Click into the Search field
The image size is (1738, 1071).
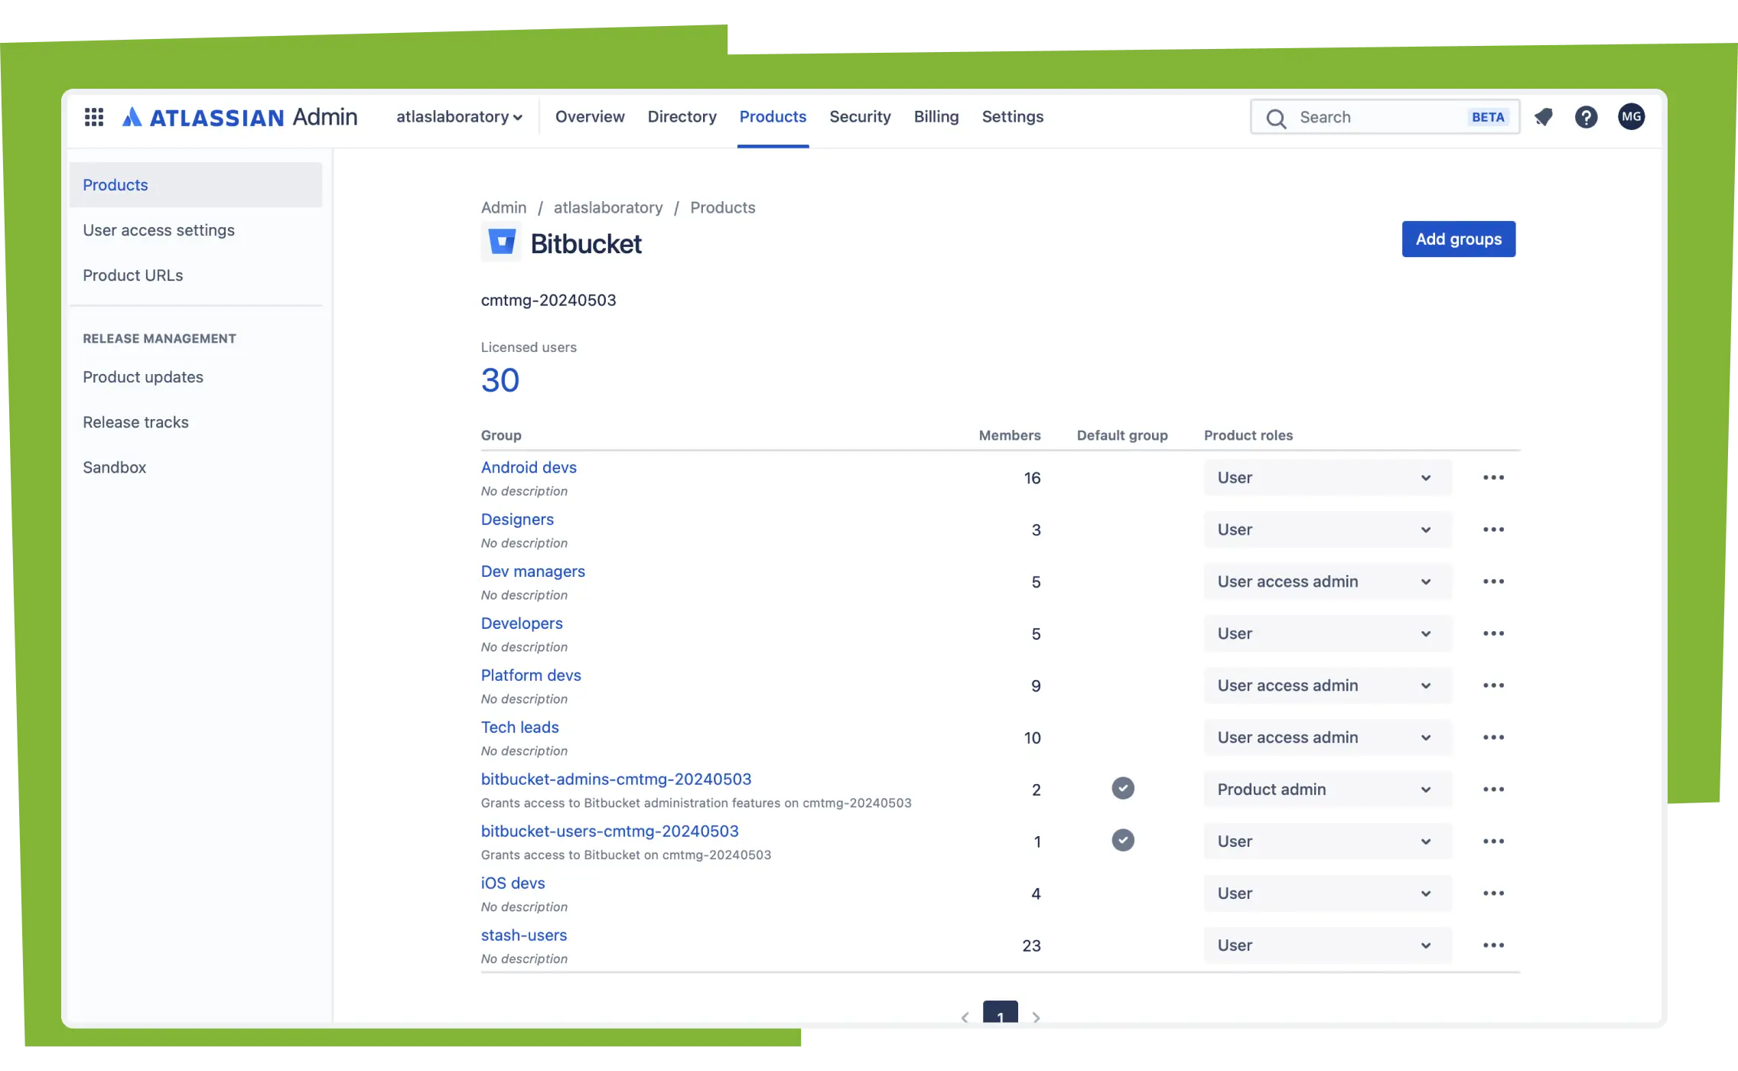1377,117
